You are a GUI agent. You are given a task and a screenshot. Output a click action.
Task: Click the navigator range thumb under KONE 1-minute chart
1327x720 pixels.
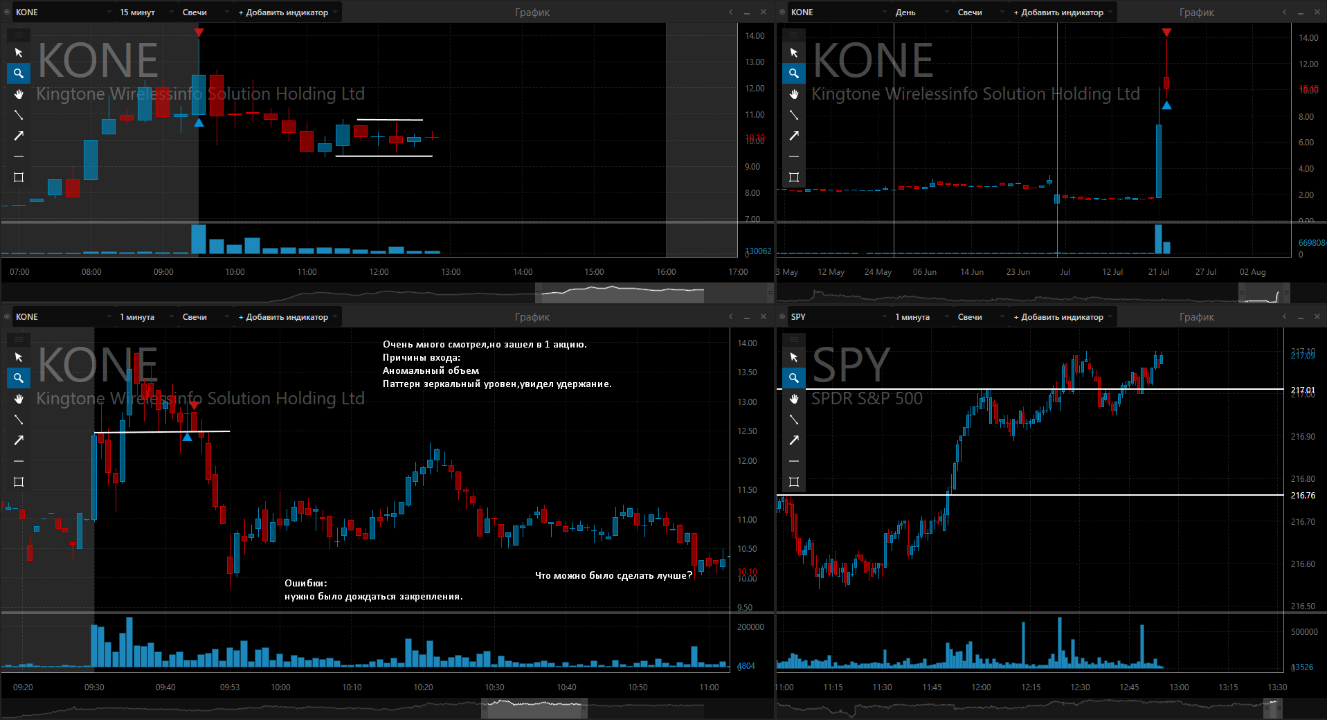pyautogui.click(x=534, y=708)
